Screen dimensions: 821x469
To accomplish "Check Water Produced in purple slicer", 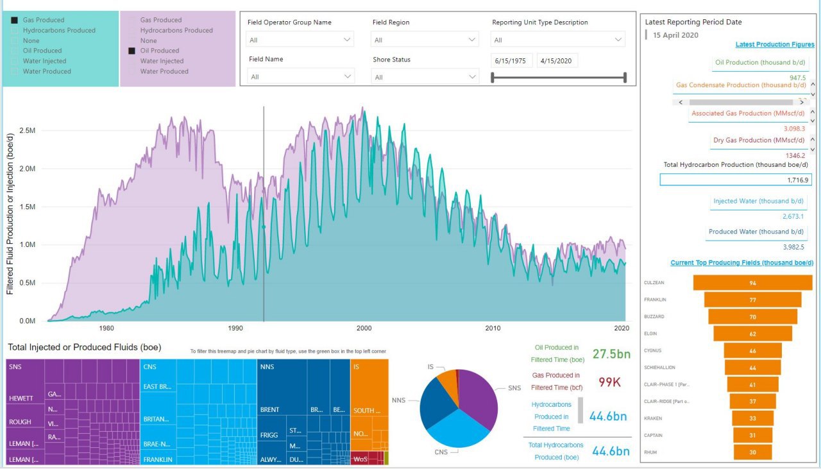I will coord(132,71).
